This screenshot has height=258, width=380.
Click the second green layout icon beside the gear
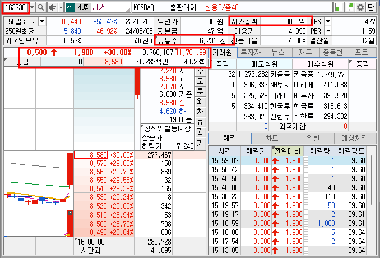349,7
